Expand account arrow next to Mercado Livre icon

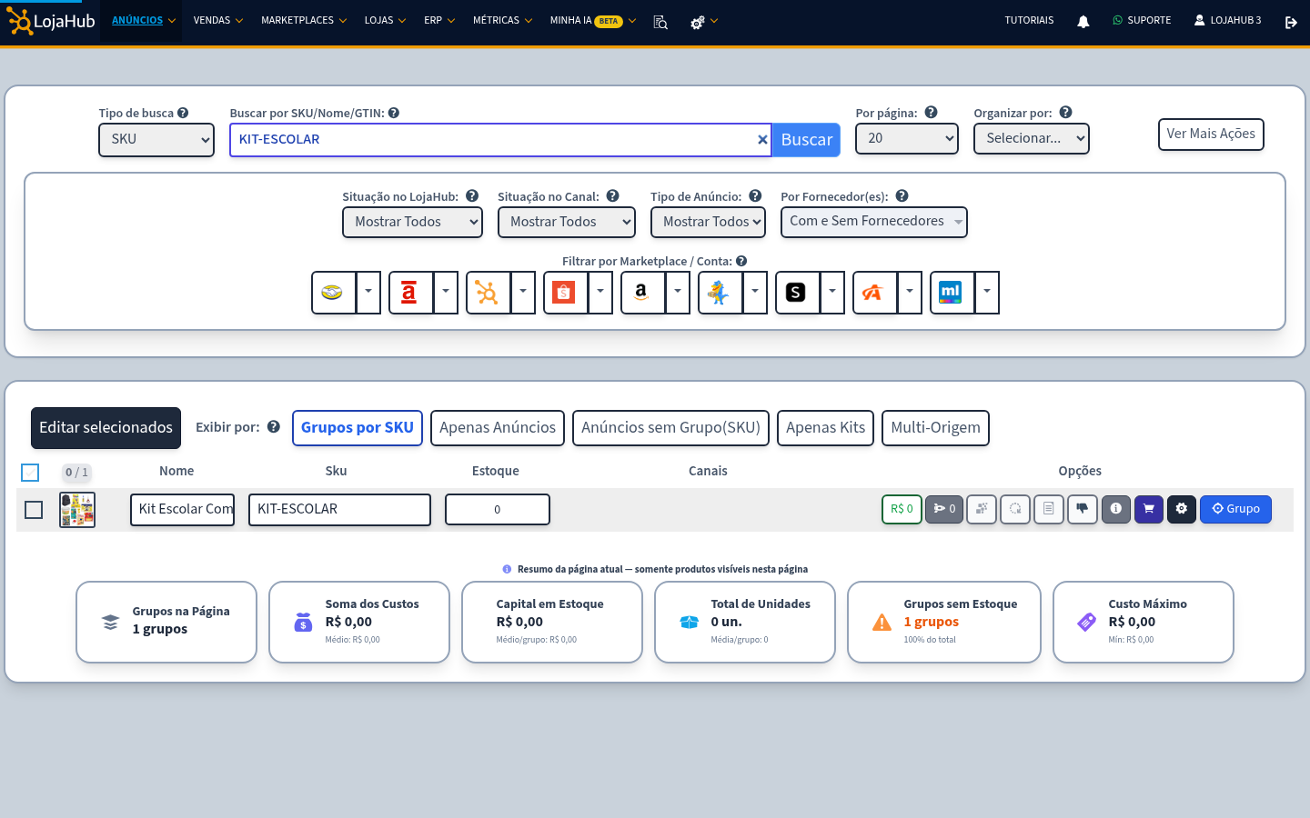coord(368,293)
